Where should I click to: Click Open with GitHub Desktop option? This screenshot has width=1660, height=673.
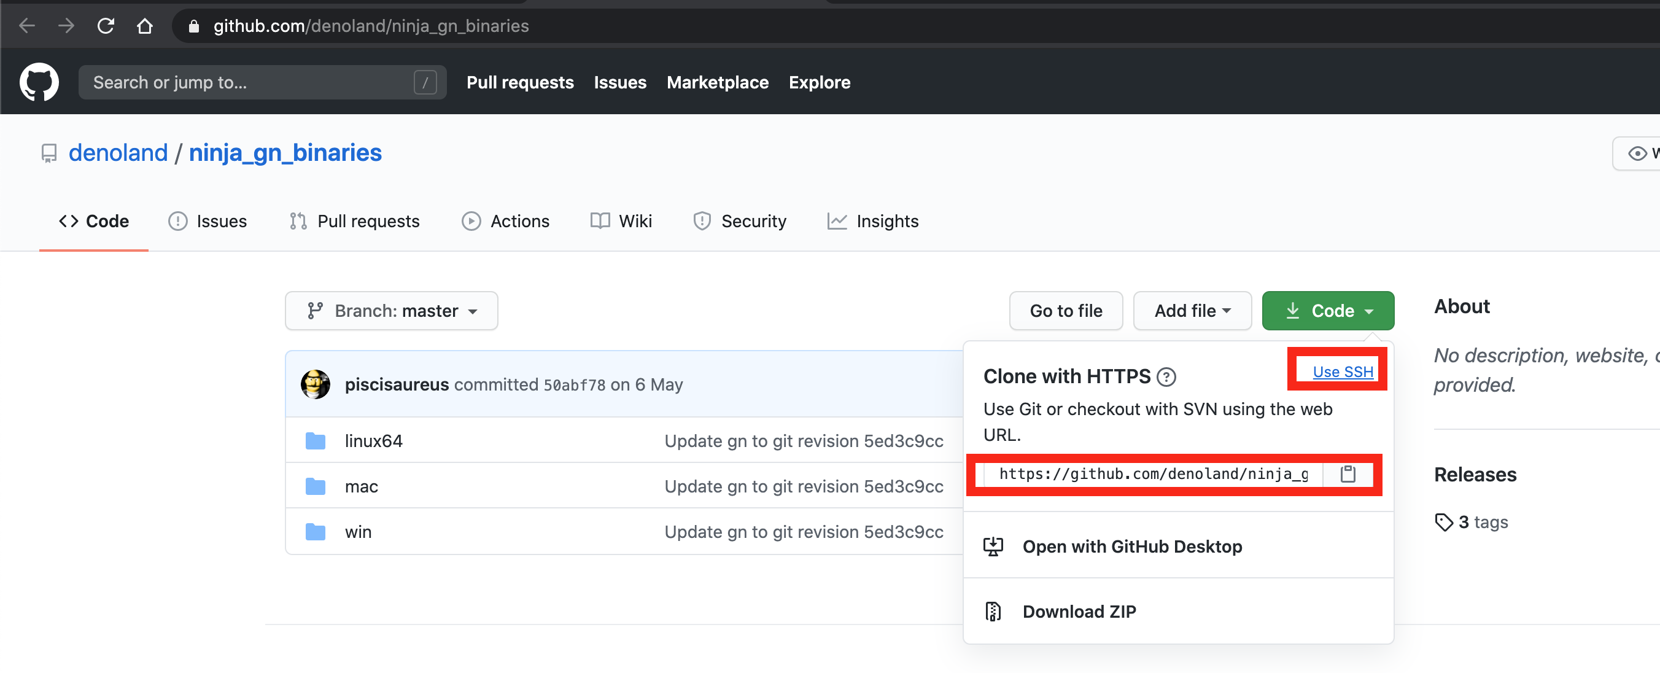(1131, 546)
